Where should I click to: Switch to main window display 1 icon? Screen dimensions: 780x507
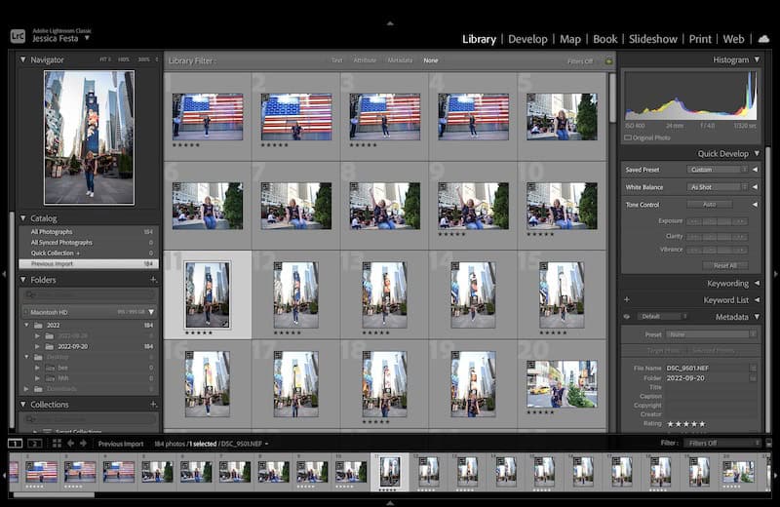15,443
